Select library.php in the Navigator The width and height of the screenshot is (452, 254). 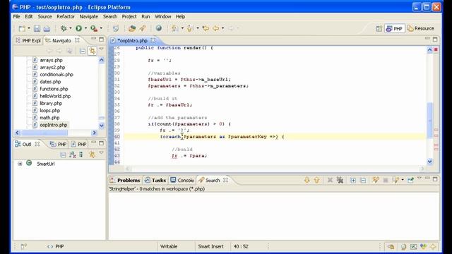pos(51,104)
